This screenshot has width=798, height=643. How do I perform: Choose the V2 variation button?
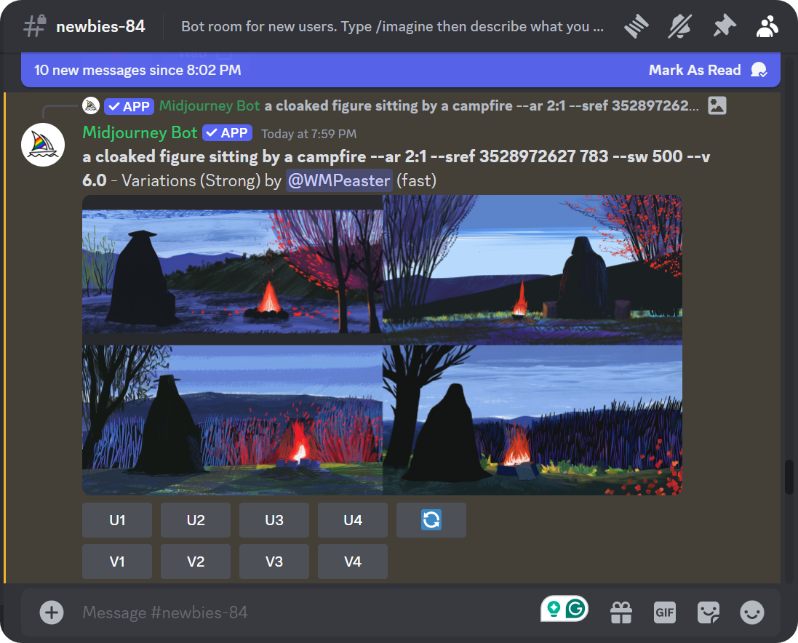pos(196,562)
